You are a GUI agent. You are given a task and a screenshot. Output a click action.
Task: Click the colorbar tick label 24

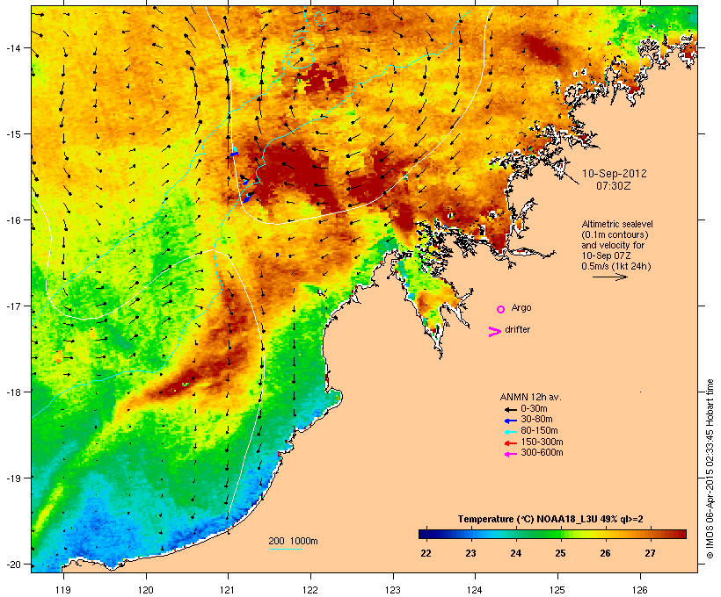(x=515, y=553)
